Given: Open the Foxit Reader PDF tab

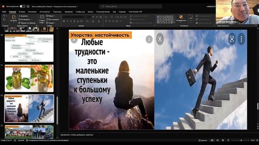Looking at the screenshot, I should (x=136, y=12).
